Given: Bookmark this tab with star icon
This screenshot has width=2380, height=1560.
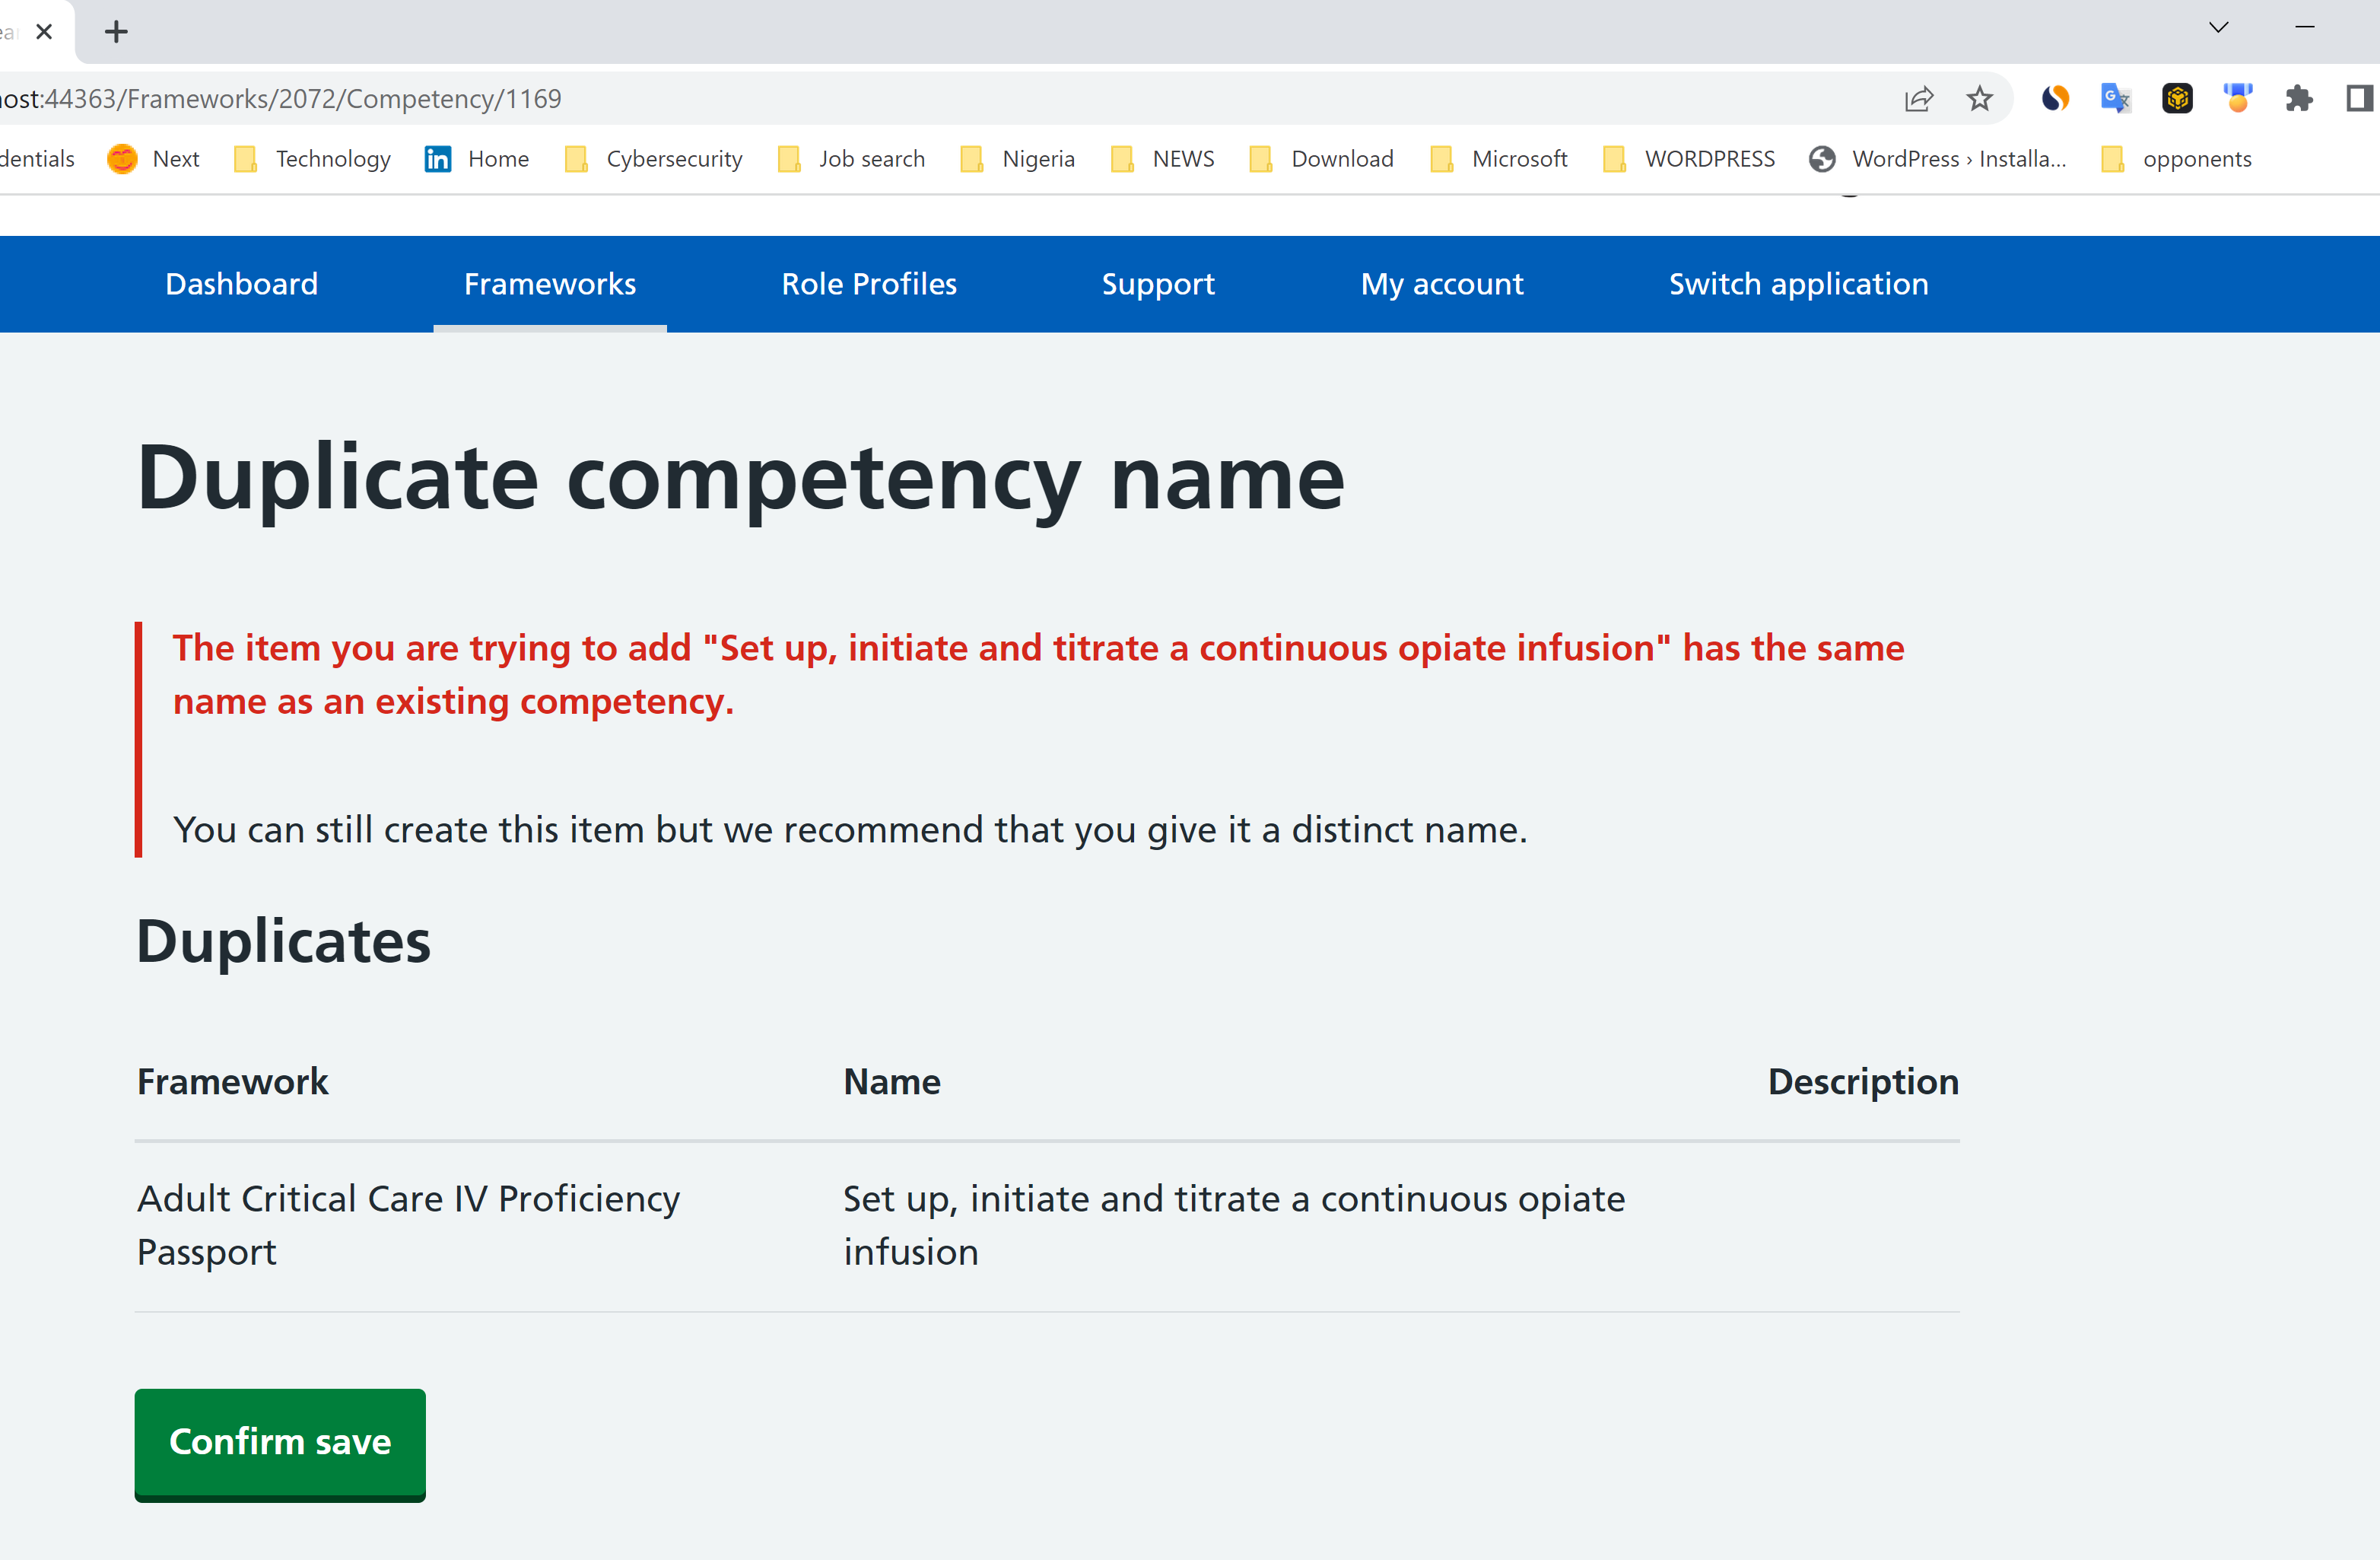Looking at the screenshot, I should coord(1979,99).
